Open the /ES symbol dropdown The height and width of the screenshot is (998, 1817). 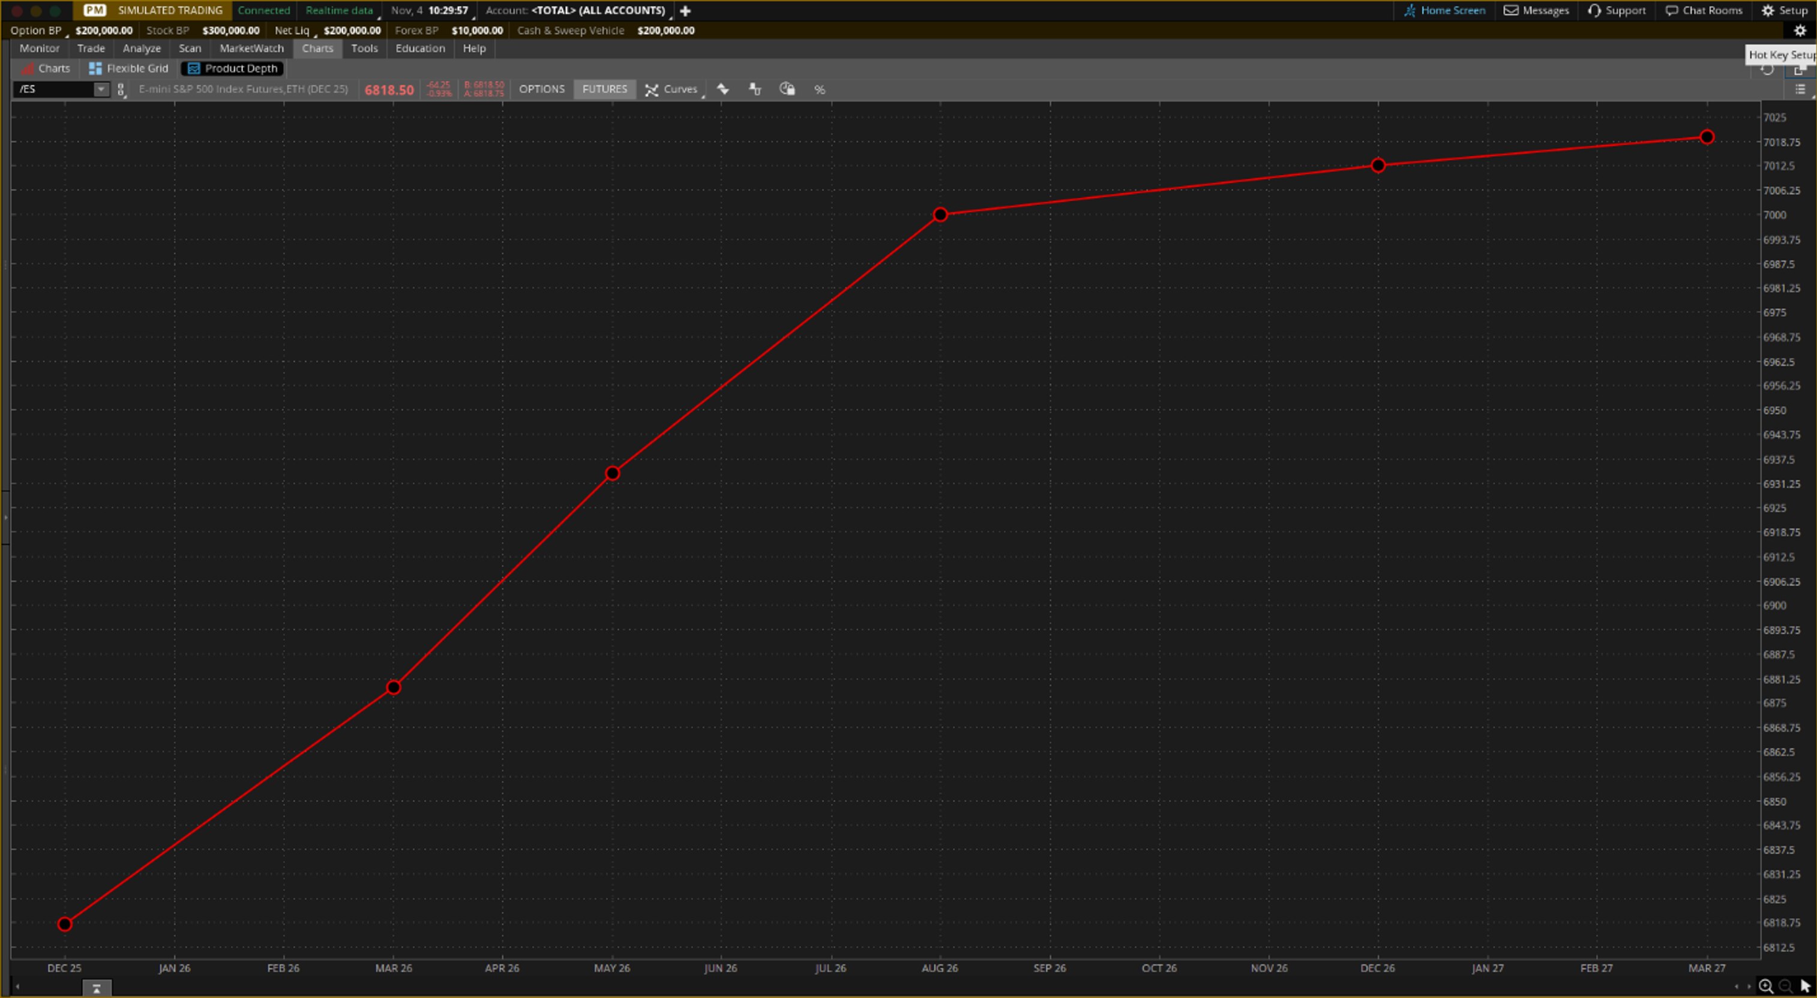click(x=101, y=89)
